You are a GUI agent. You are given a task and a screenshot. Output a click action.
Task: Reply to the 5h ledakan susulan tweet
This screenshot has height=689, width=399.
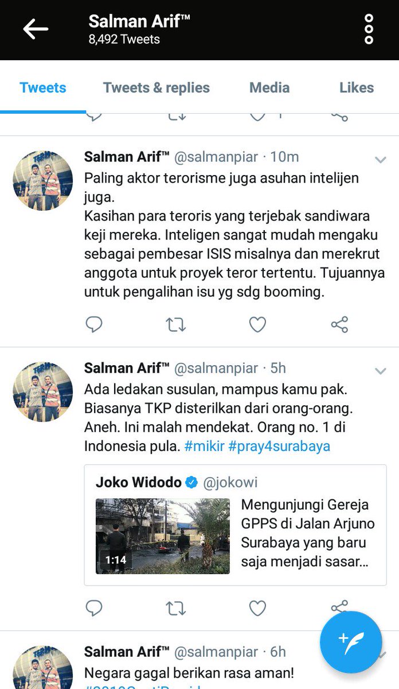tap(94, 608)
